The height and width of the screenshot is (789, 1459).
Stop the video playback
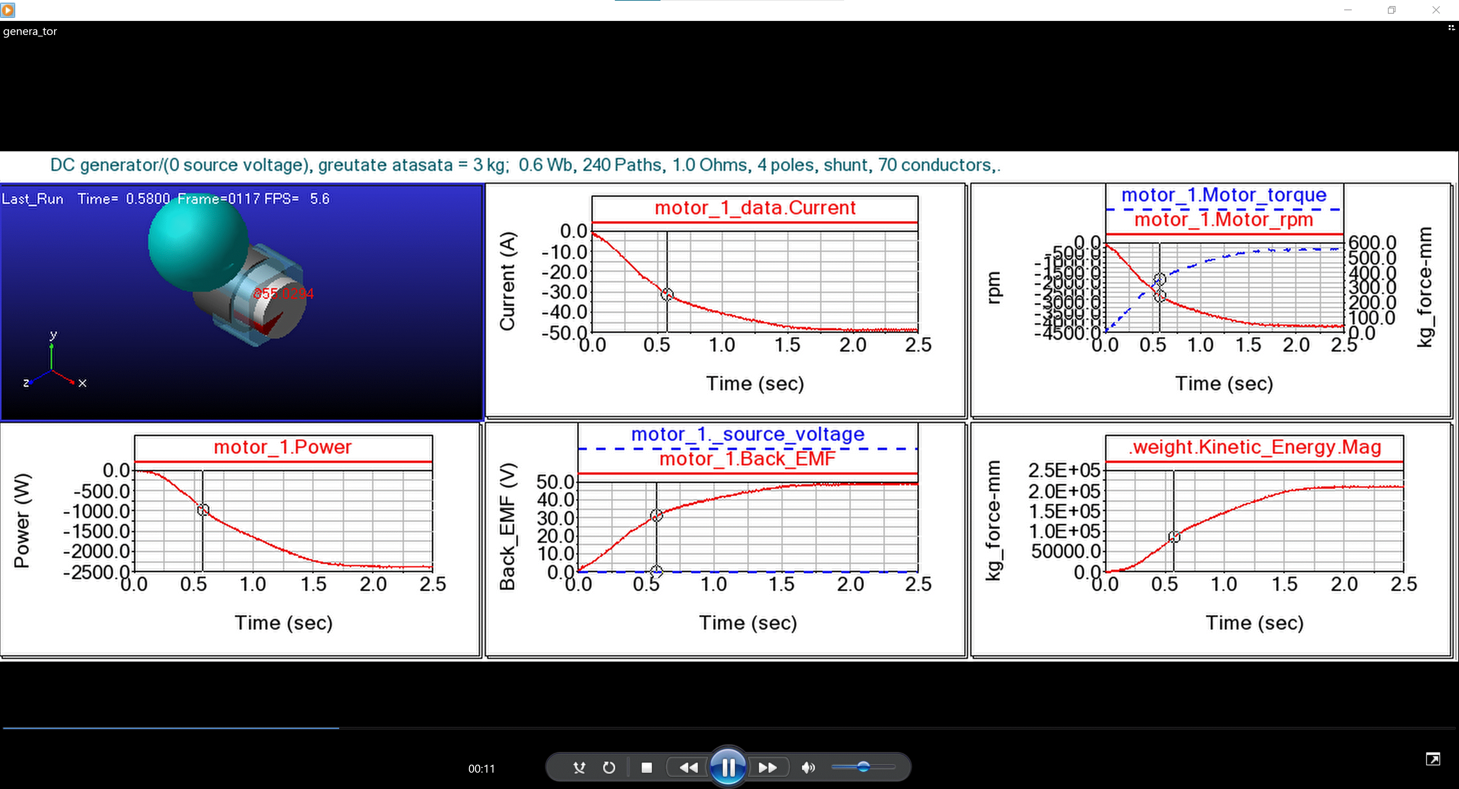click(646, 767)
